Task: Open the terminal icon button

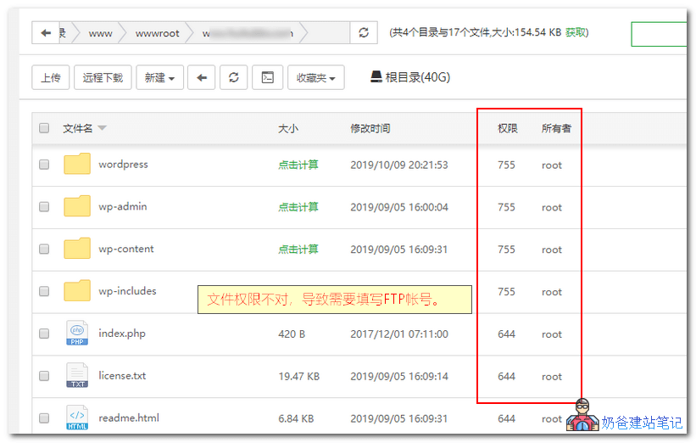Action: pos(267,78)
